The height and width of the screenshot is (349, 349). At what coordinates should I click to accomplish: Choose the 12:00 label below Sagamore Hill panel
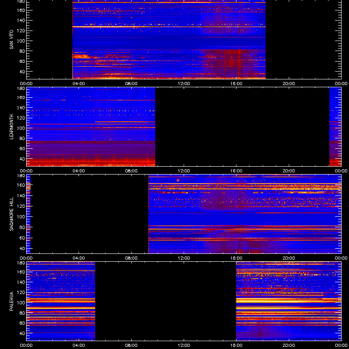[184, 258]
